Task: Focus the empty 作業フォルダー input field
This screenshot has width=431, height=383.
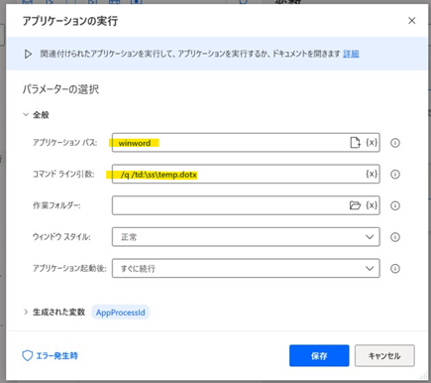Action: [x=231, y=205]
